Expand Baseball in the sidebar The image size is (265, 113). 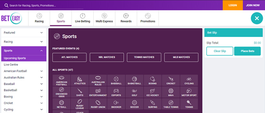click(x=24, y=84)
